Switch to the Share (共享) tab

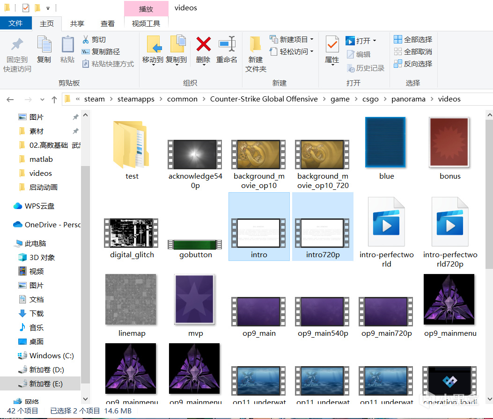click(77, 23)
